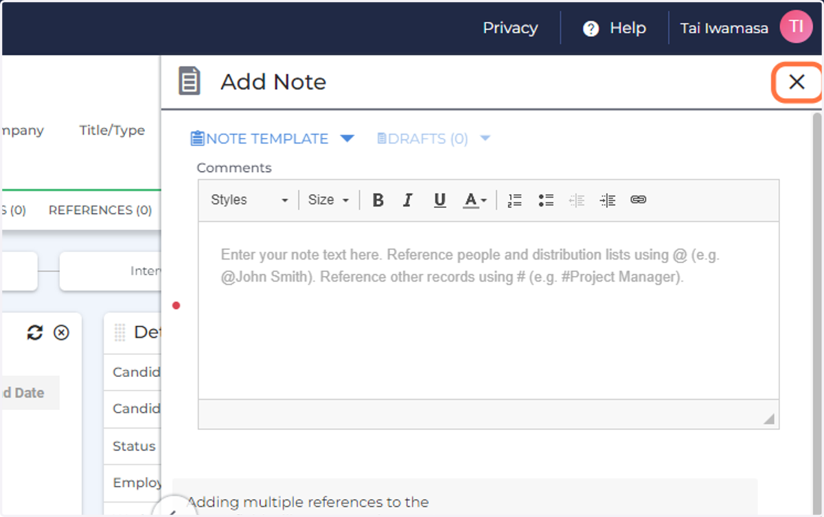Screen dimensions: 824x517
Task: Click the Add Note panel scrollbar
Action: point(817,312)
